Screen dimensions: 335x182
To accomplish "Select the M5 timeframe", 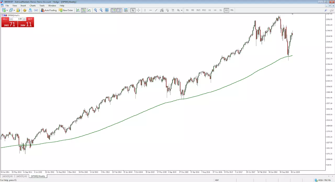I will point(193,10).
